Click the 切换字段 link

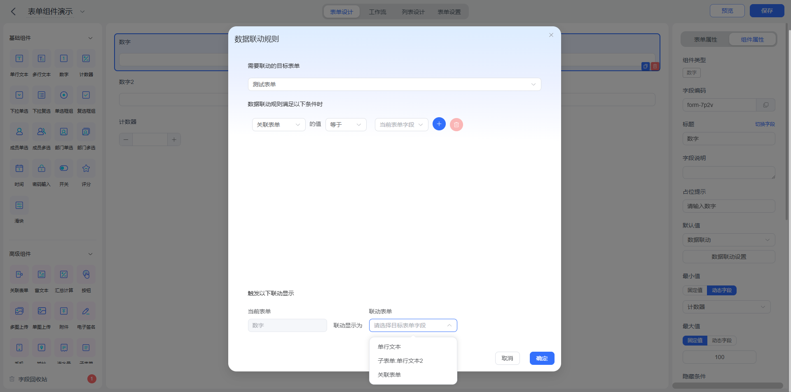pyautogui.click(x=765, y=124)
